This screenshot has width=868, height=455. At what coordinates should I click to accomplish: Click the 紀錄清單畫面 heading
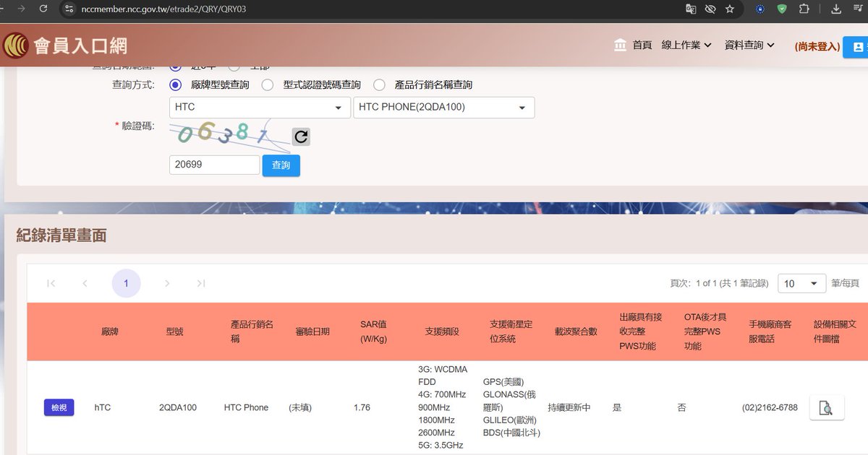(61, 235)
